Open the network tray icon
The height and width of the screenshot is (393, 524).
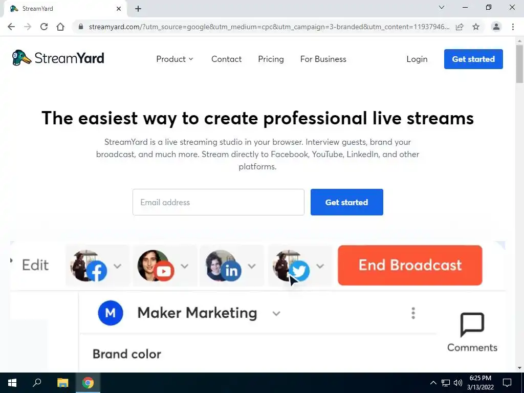(446, 383)
